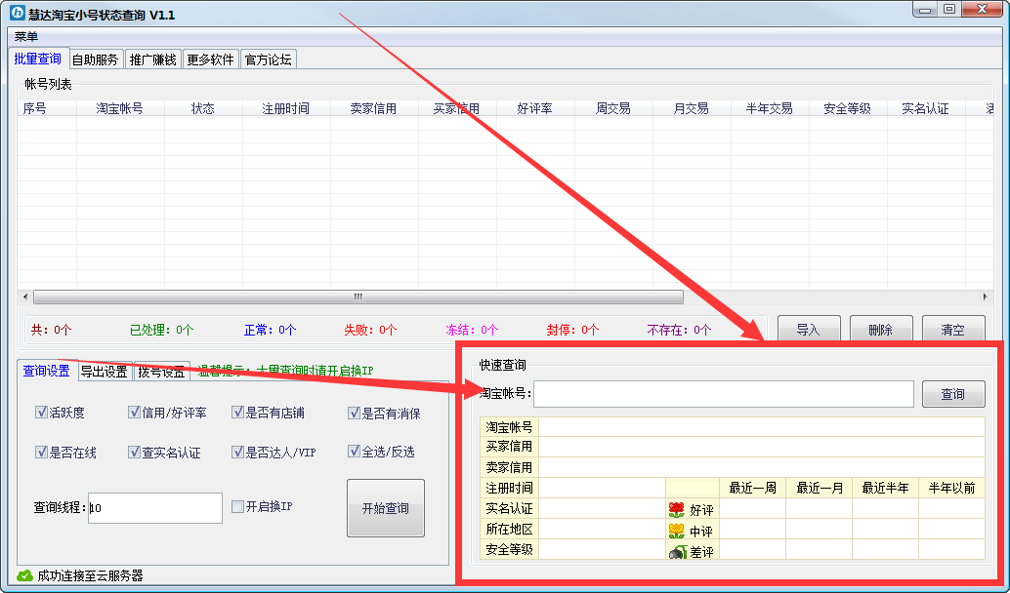
Task: Switch to the 自助服务 tab
Action: (x=95, y=59)
